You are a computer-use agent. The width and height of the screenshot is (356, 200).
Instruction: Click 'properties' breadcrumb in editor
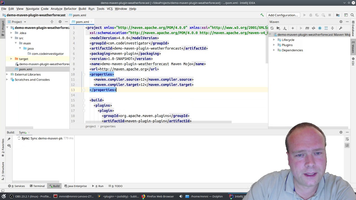[108, 126]
